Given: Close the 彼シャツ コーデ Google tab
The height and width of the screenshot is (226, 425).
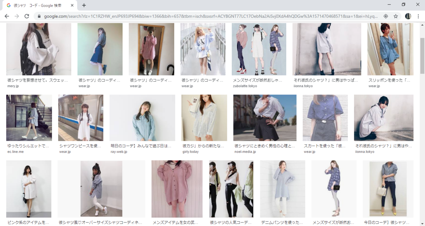Looking at the screenshot, I should pos(72,5).
